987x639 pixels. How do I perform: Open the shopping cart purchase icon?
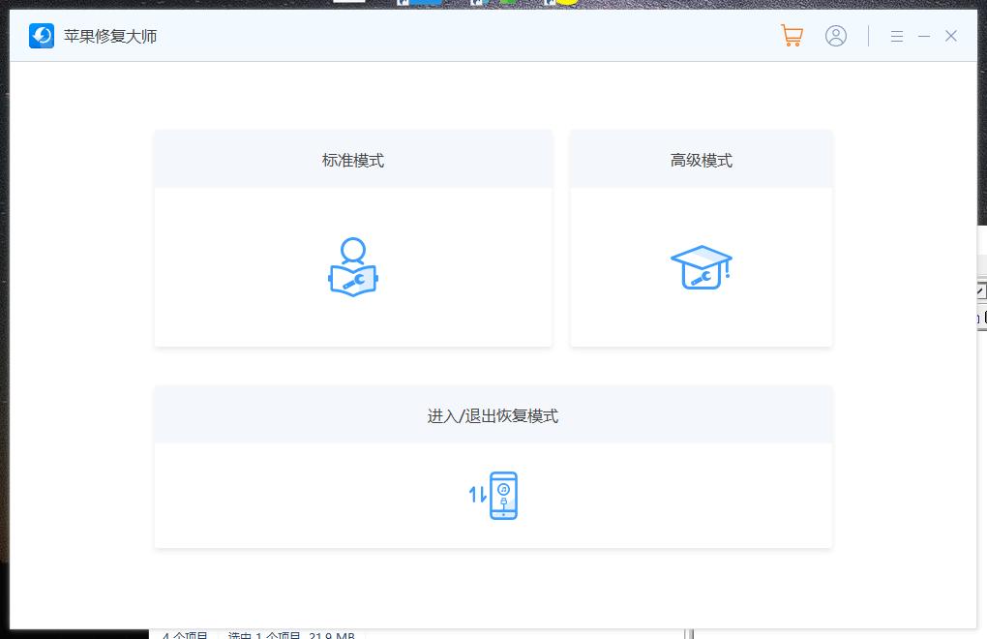tap(792, 36)
